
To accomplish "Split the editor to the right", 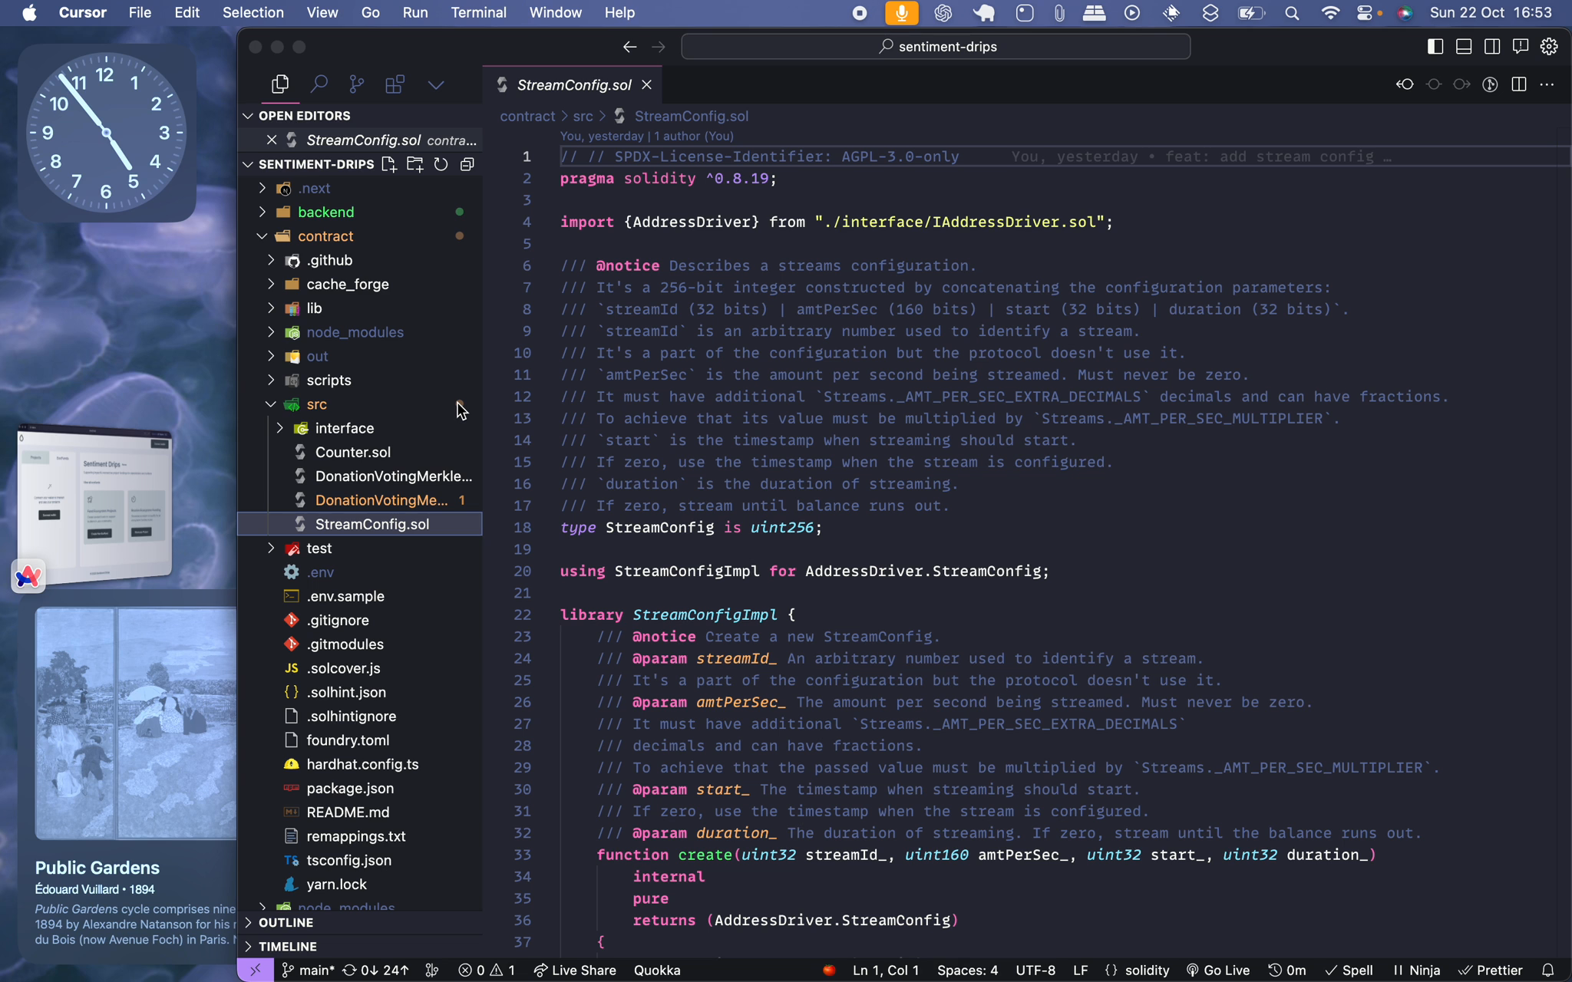I will [1518, 84].
